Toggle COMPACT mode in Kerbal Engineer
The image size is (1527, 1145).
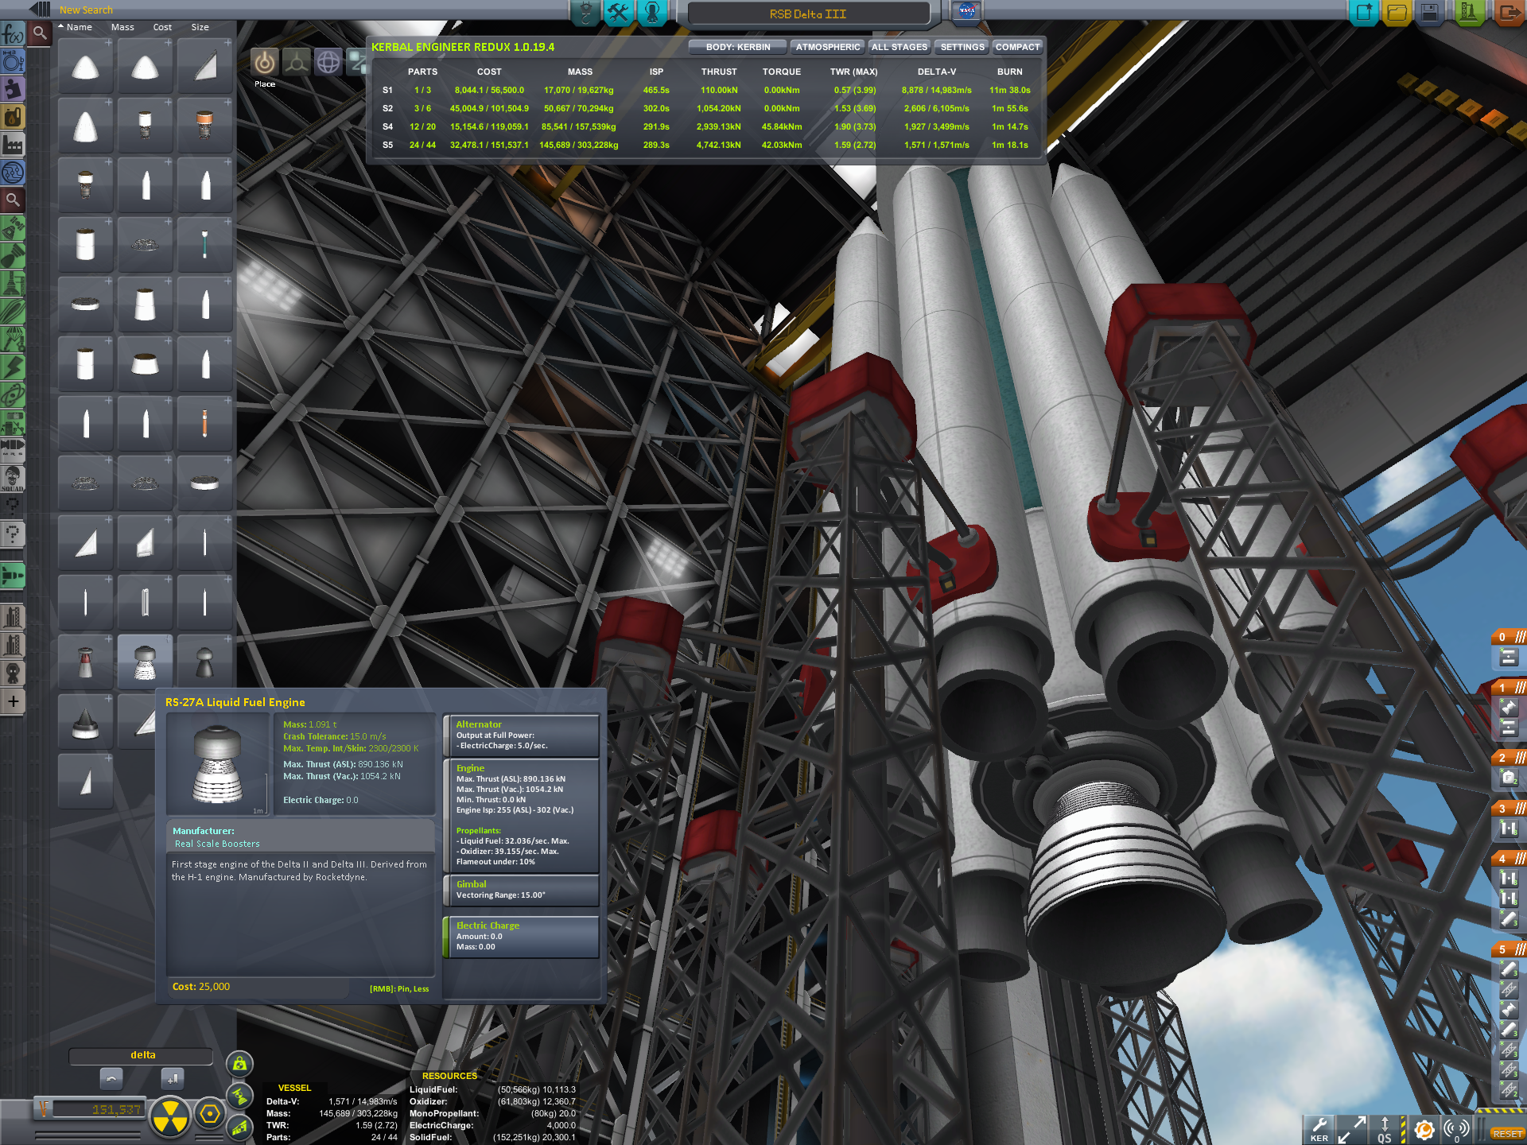(x=1017, y=47)
